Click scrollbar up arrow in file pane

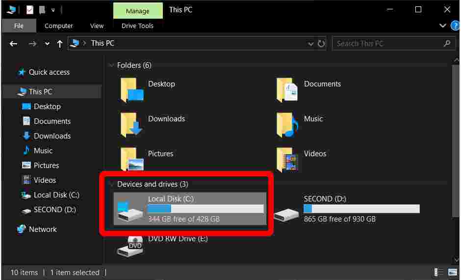[x=456, y=60]
